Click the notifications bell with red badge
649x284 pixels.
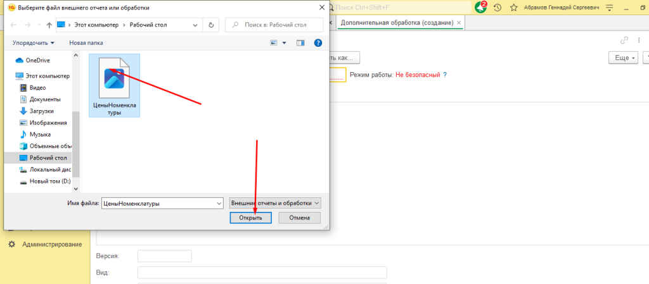(x=481, y=8)
